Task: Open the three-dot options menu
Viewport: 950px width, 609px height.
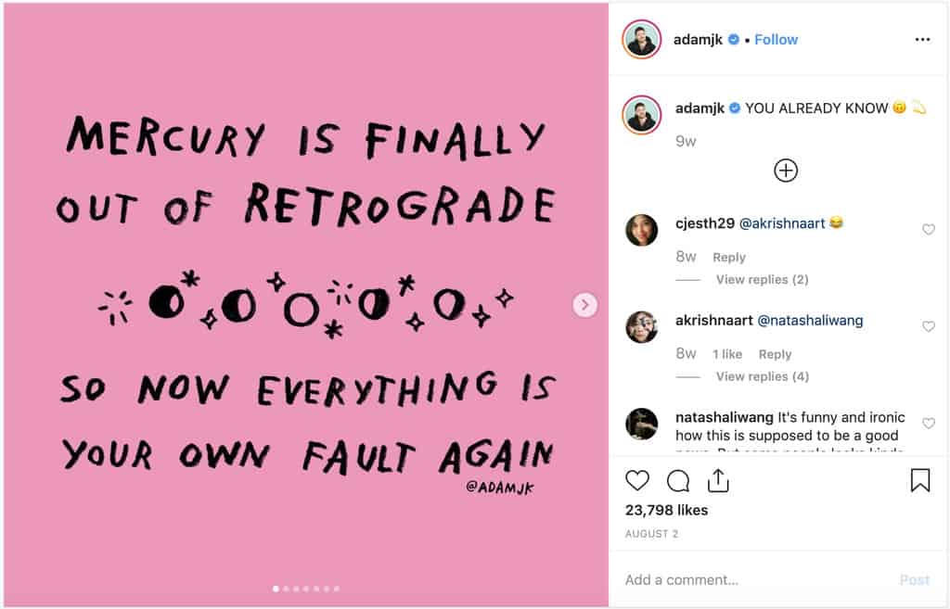Action: pyautogui.click(x=923, y=39)
